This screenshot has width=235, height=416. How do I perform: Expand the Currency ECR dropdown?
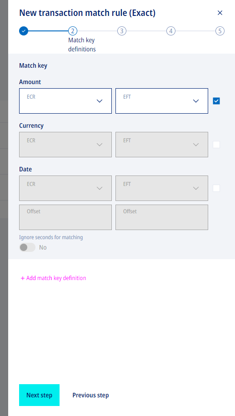coord(65,145)
